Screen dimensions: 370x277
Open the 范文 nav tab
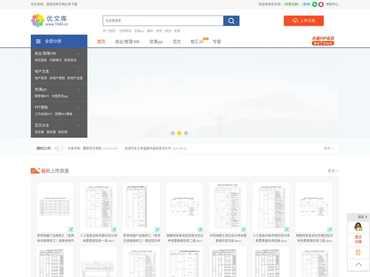click(176, 42)
